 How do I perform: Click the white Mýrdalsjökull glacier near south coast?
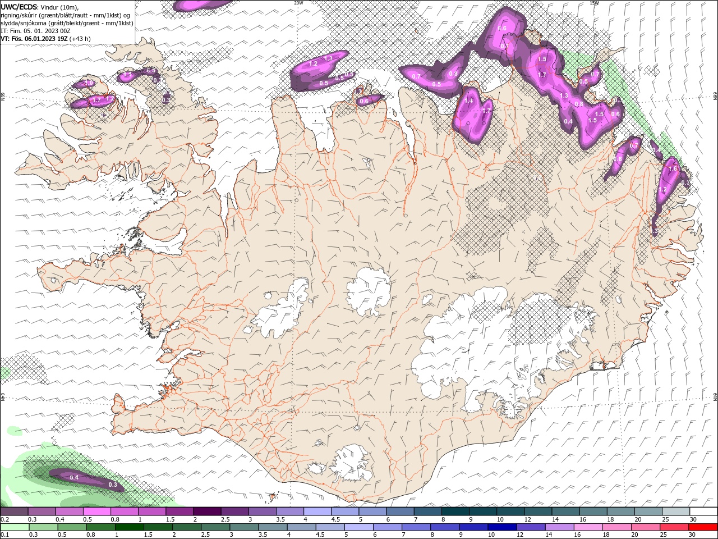pos(352,463)
